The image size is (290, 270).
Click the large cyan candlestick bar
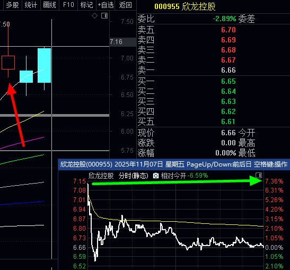pyautogui.click(x=44, y=65)
